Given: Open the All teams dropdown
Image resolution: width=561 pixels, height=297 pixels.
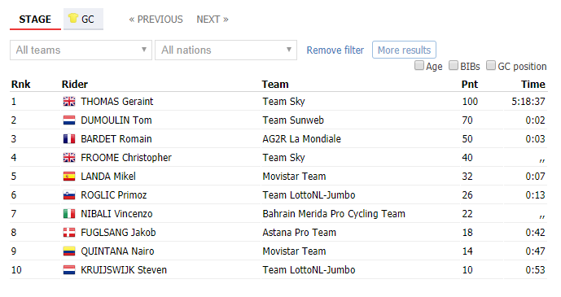Looking at the screenshot, I should pos(81,50).
